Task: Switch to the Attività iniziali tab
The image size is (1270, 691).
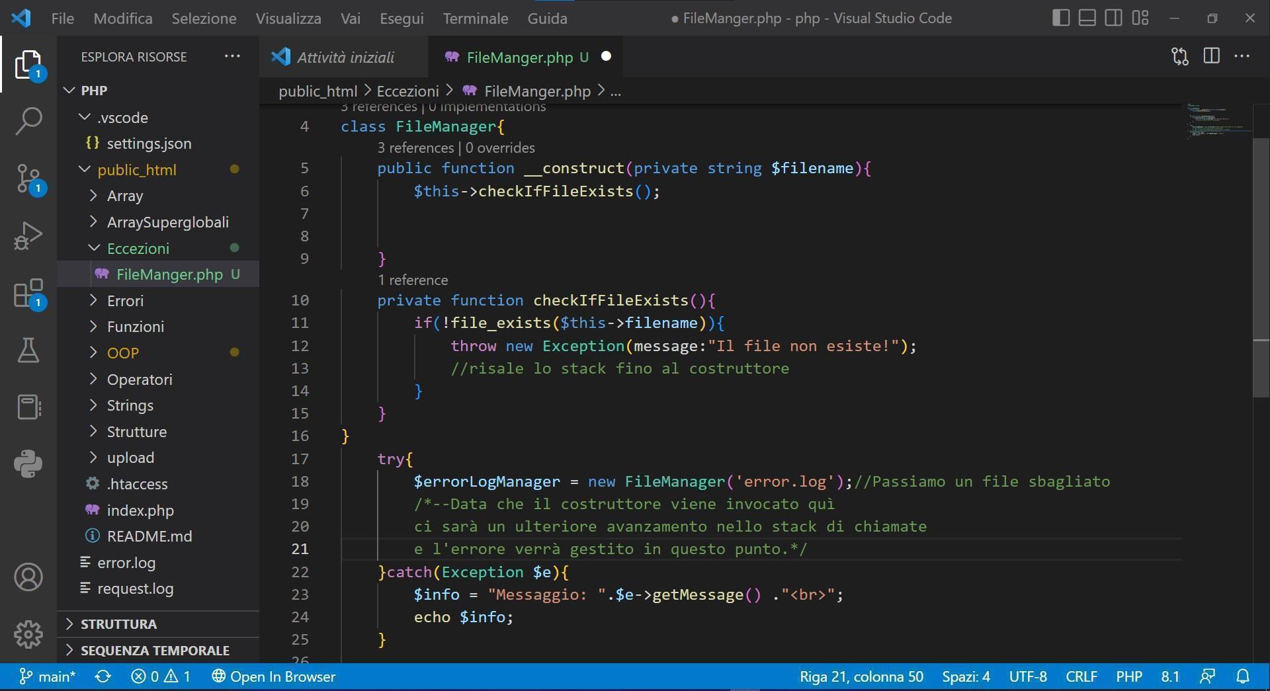Action: [344, 57]
